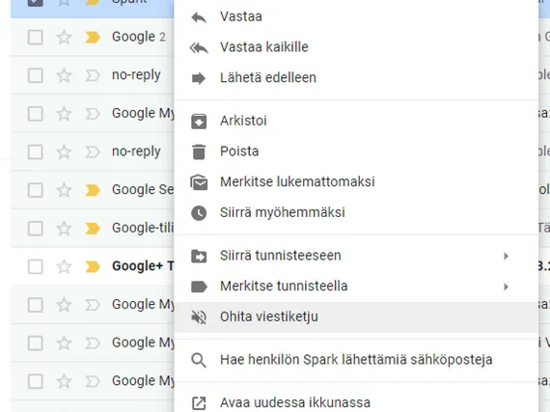Viewport: 550px width, 412px height.
Task: Click the Vastaa kaikille reply-all icon
Action: point(199,47)
